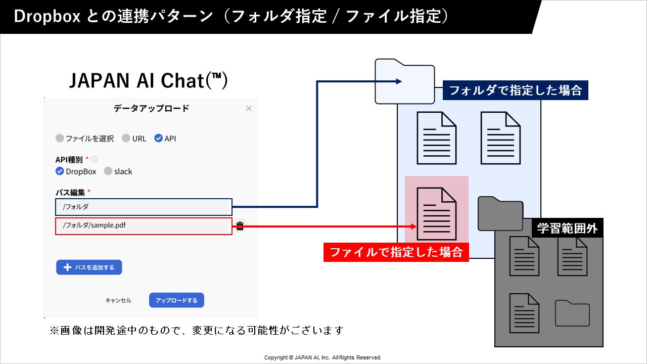Click the /フォルダ path input field
Viewport: 647px width, 364px height.
(x=144, y=207)
